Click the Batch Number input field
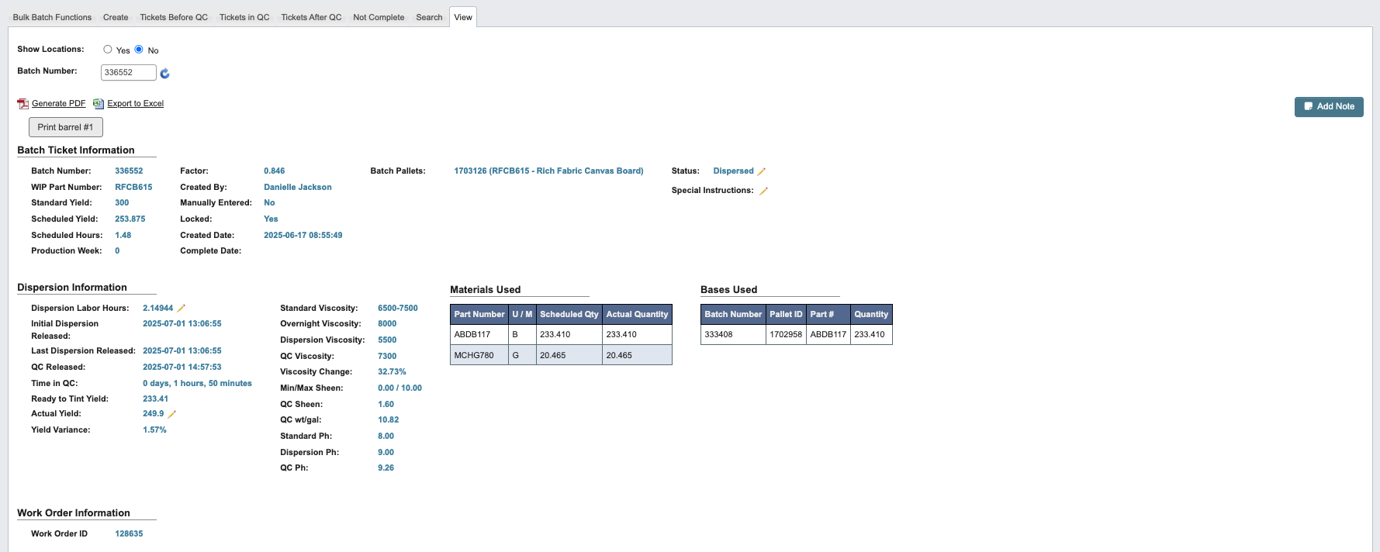This screenshot has width=1380, height=552. point(129,72)
